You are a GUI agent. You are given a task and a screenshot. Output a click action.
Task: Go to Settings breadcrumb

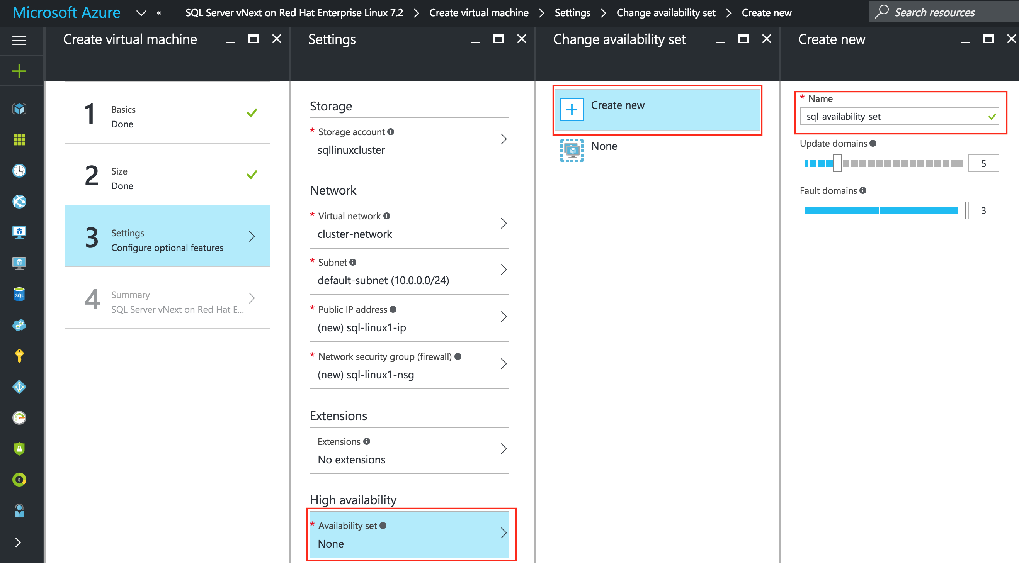click(572, 13)
